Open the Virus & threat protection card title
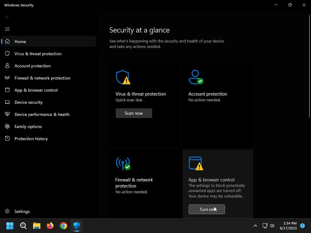This screenshot has height=233, width=311. tap(141, 94)
